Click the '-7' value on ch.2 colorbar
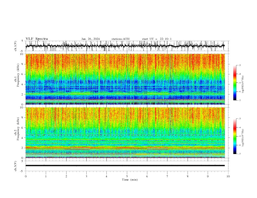 tap(239, 154)
